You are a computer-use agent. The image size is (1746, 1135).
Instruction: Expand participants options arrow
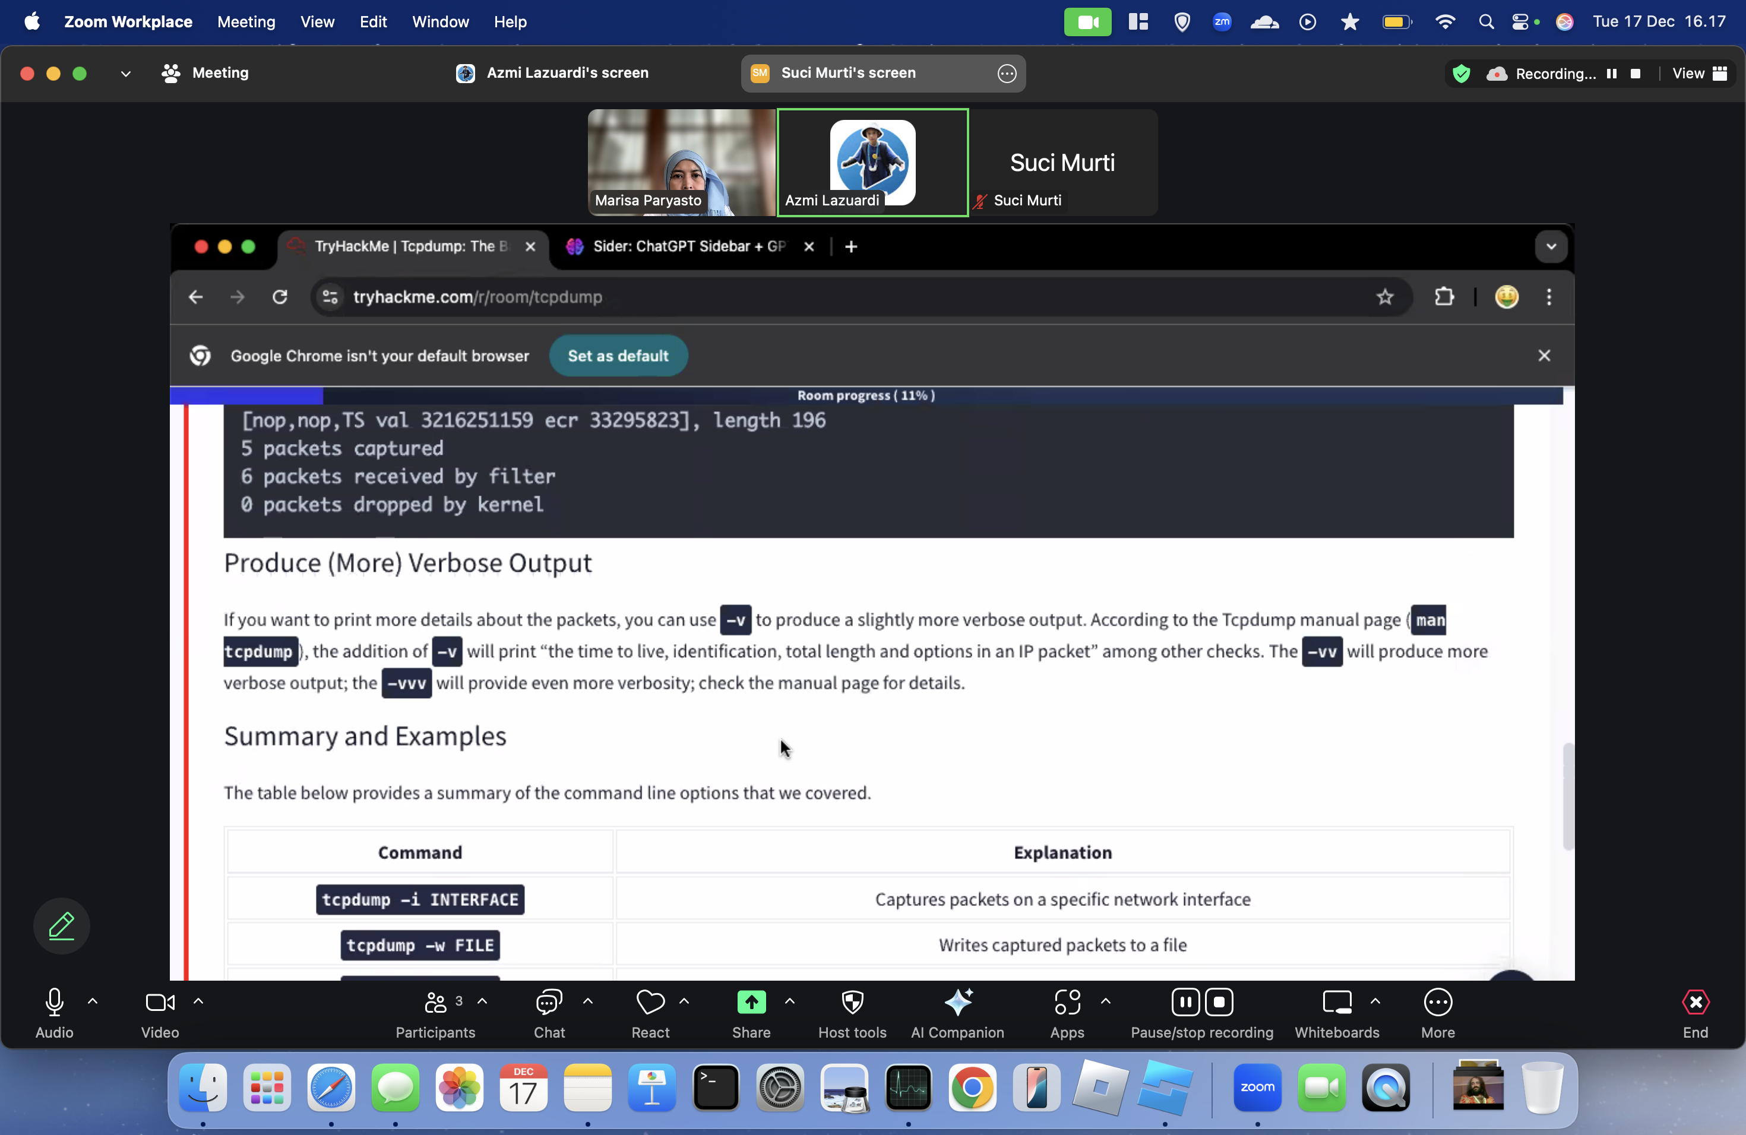(482, 1001)
